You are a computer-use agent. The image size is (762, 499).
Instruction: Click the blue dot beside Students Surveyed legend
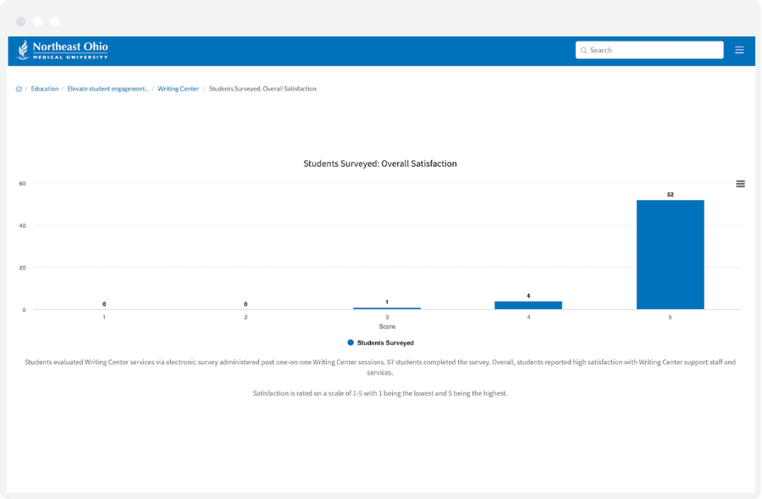(x=350, y=342)
